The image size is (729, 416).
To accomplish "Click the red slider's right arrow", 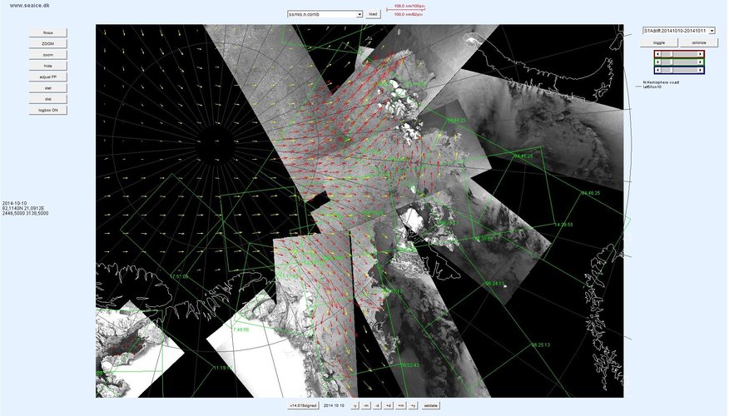I will click(x=700, y=54).
